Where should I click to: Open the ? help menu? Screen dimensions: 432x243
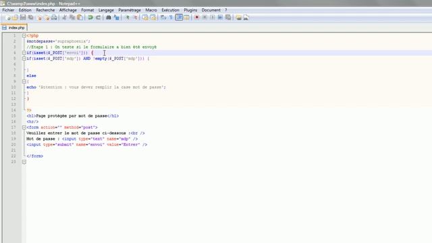click(226, 10)
